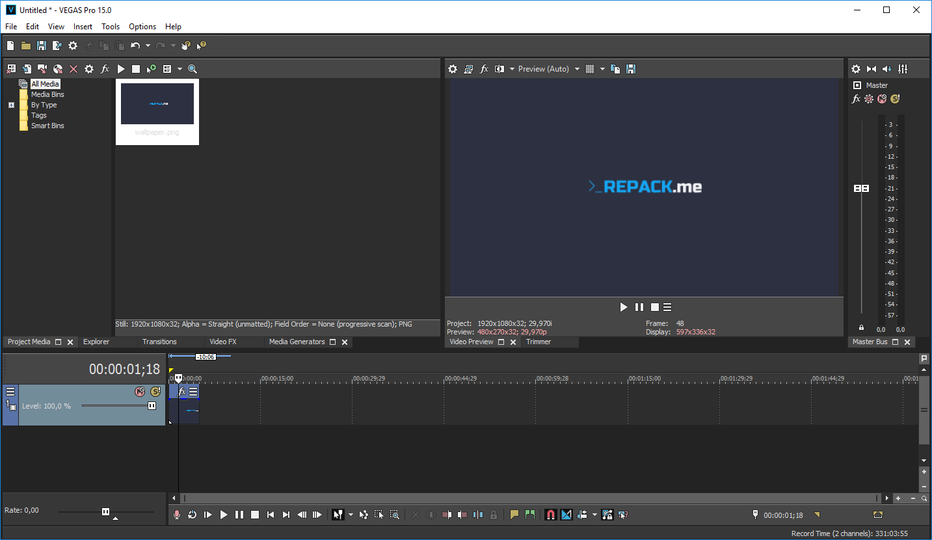The width and height of the screenshot is (932, 540).
Task: Switch to the Transitions tab
Action: pyautogui.click(x=159, y=341)
